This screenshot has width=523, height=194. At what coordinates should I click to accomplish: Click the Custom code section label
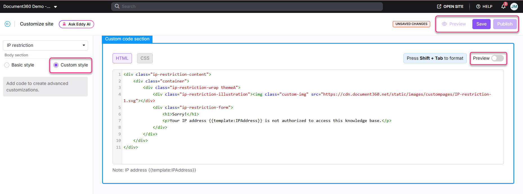[x=127, y=39]
